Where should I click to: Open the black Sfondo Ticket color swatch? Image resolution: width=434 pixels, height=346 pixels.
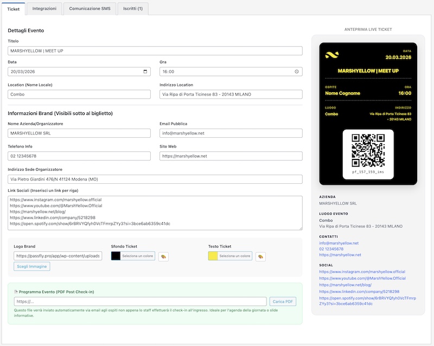click(116, 256)
